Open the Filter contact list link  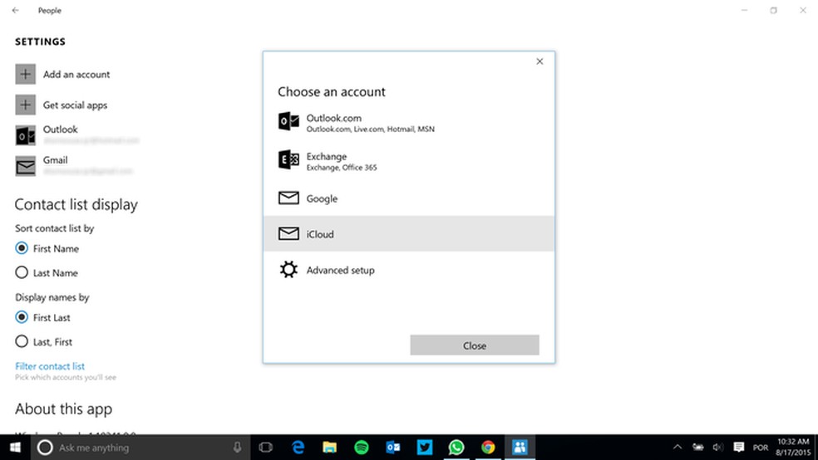50,366
